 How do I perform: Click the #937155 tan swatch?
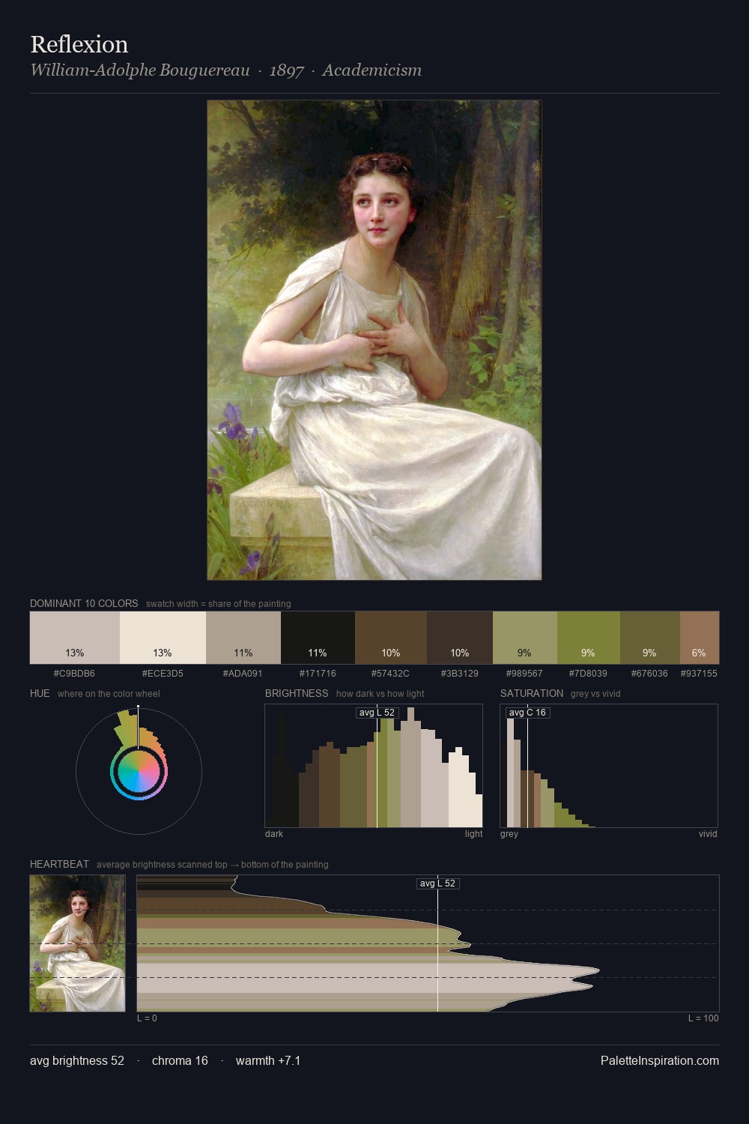[x=700, y=638]
